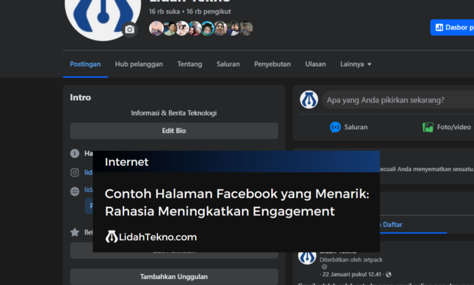Select the Saluran tab
Image resolution: width=474 pixels, height=285 pixels.
(228, 64)
